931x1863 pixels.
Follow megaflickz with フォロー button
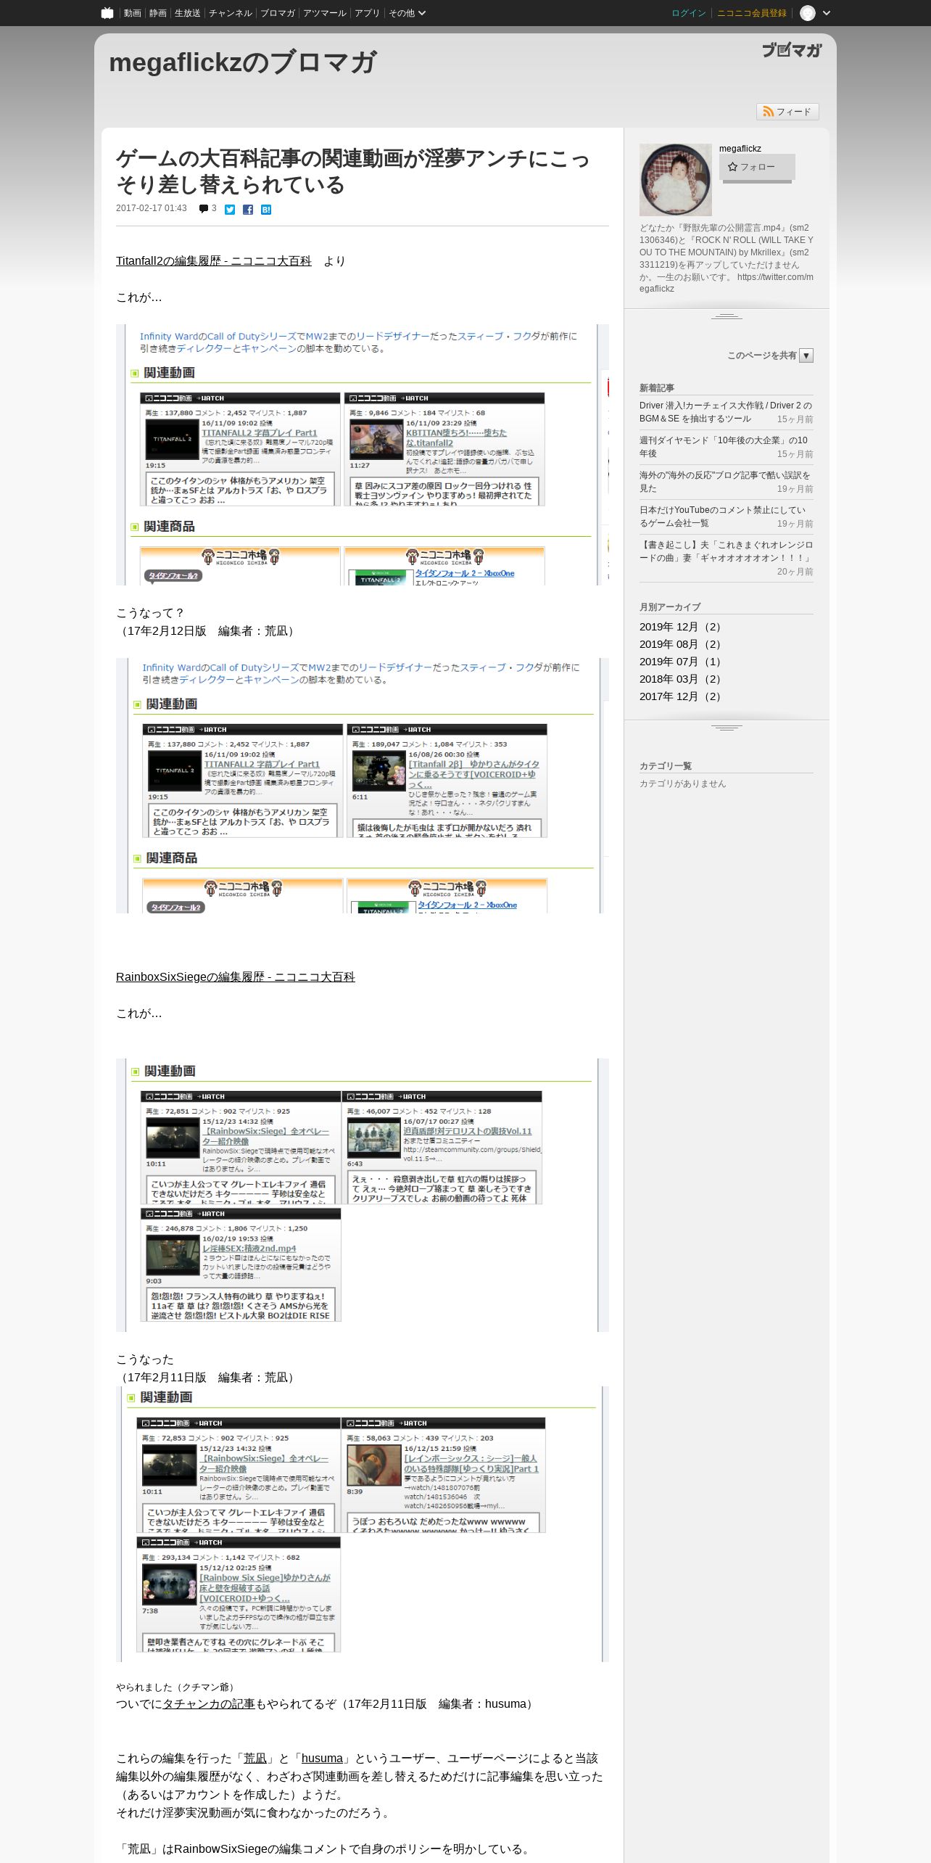[757, 167]
